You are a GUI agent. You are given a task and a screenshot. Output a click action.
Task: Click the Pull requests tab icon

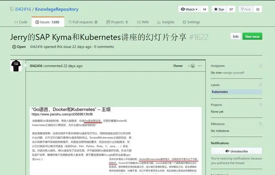point(70,22)
